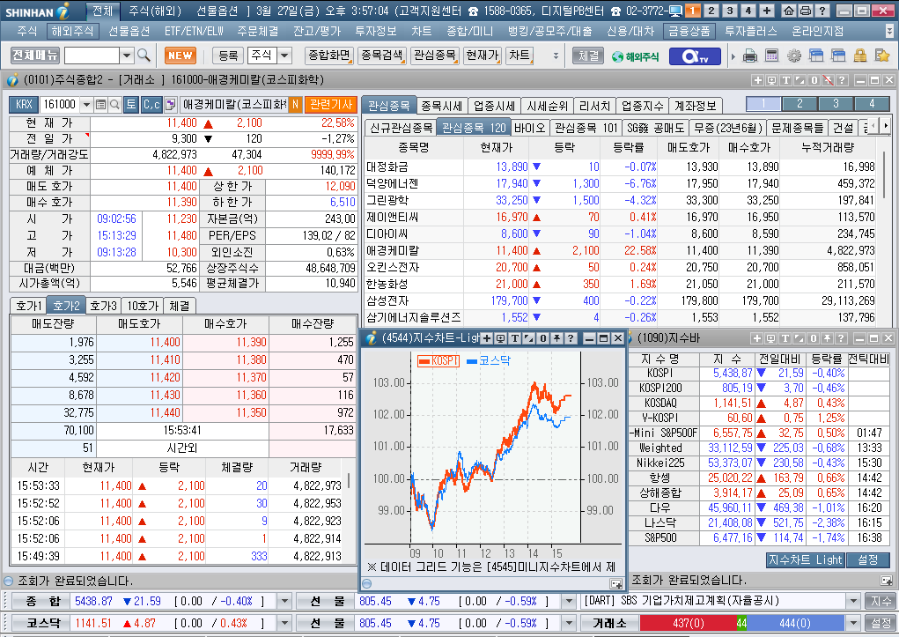Screen dimensions: 899x637
Task: Select page 4 button above watchlist
Action: [x=872, y=104]
